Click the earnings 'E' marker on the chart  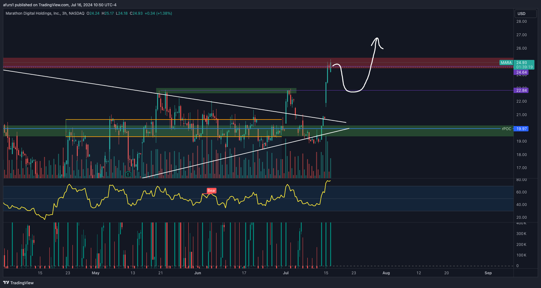tap(128, 174)
